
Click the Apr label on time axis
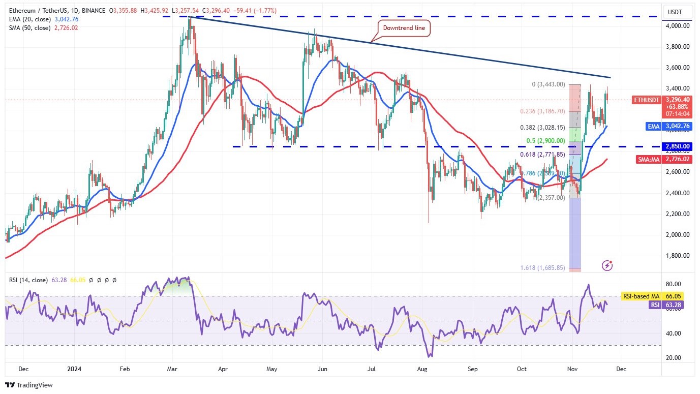[223, 370]
